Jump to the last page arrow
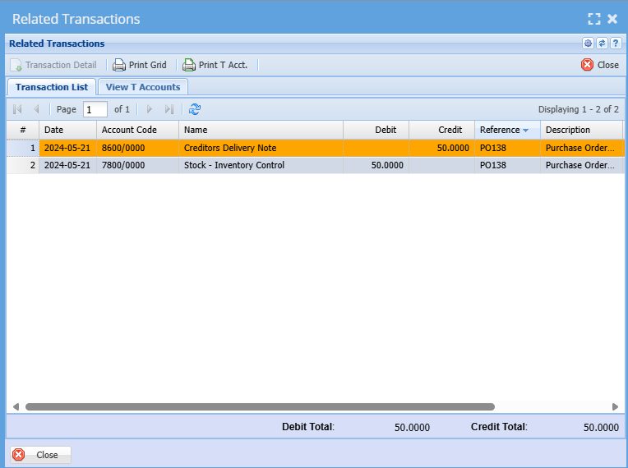This screenshot has height=468, width=628. pos(169,109)
